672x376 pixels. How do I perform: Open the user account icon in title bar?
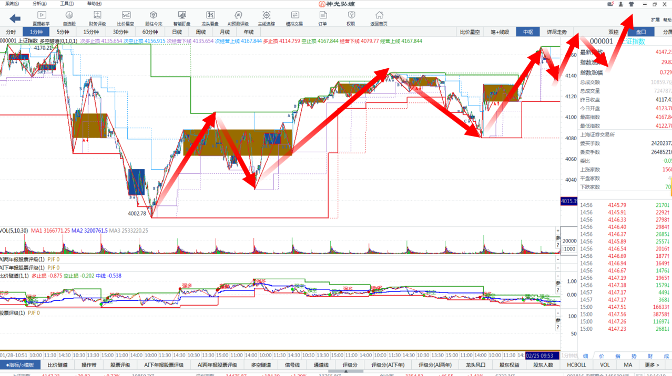(620, 4)
